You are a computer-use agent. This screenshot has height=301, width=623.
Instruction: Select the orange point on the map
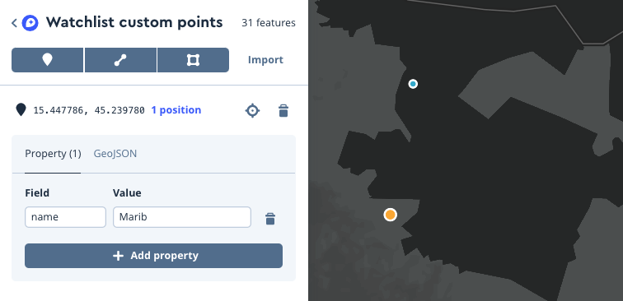[x=391, y=215]
